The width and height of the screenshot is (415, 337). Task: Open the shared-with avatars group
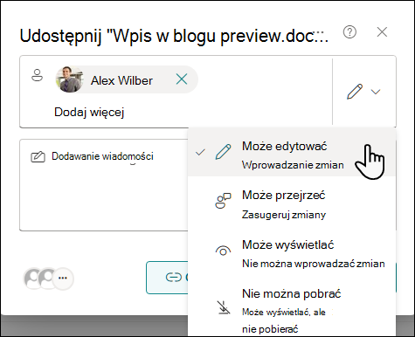pos(48,279)
